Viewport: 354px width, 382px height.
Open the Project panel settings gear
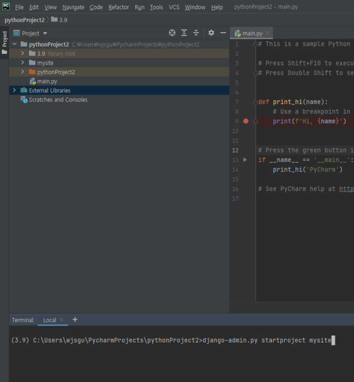[x=211, y=33]
